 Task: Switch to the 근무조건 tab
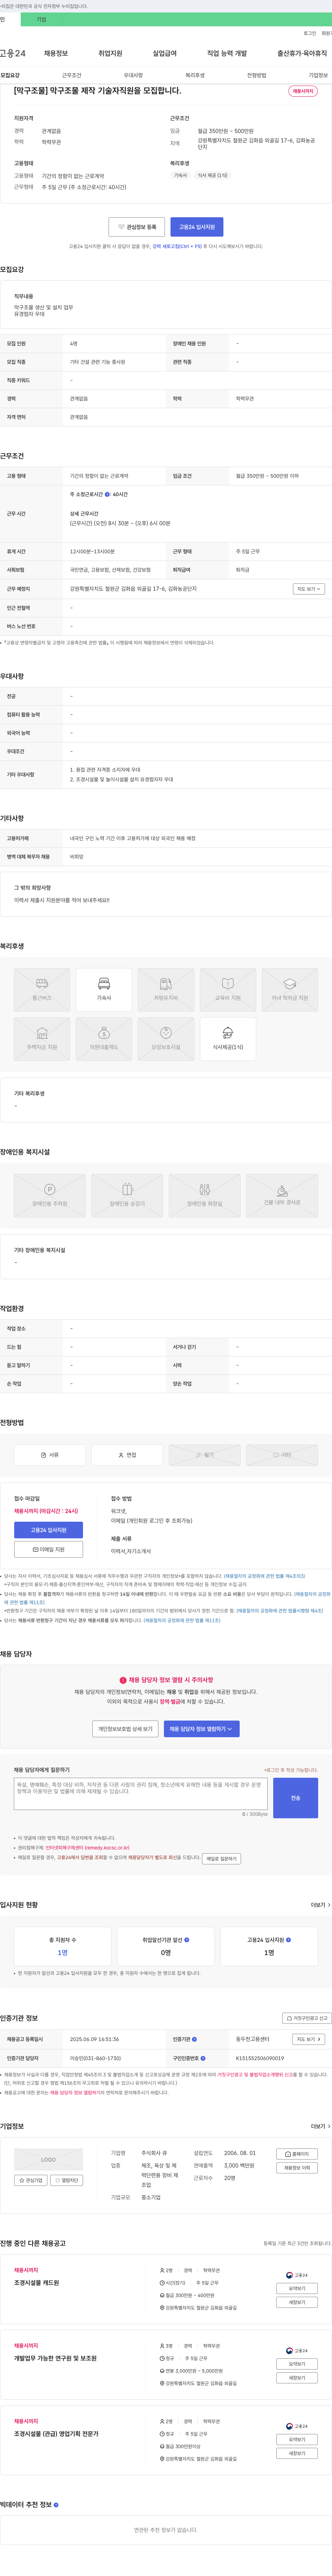72,75
